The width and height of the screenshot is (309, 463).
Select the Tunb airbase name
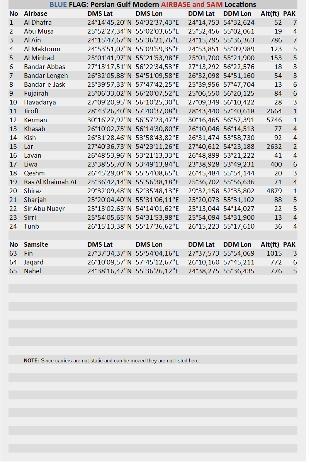[x=31, y=226]
